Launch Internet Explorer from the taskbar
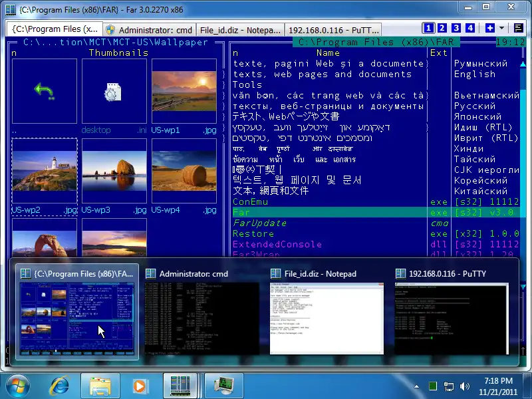Screen dimensions: 532x399 coord(59,386)
